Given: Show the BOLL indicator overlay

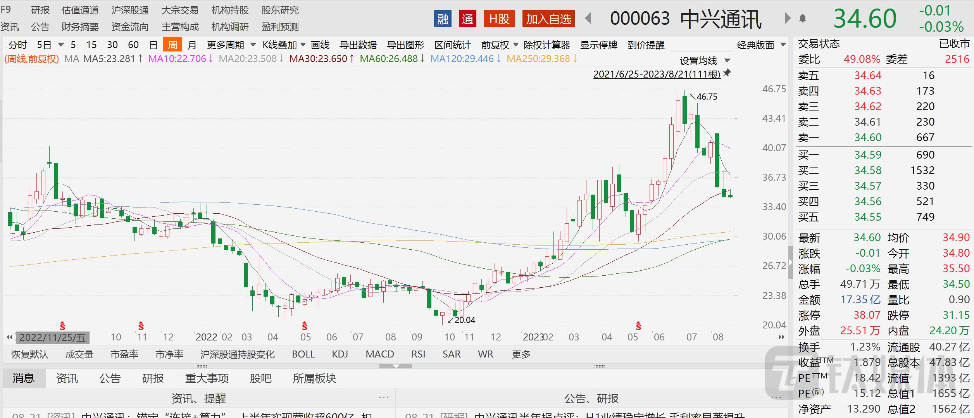Looking at the screenshot, I should (x=303, y=354).
